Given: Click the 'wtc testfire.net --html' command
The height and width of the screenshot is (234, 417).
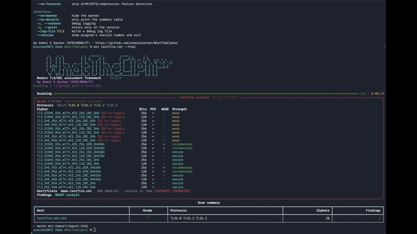Looking at the screenshot, I should pyautogui.click(x=114, y=47).
